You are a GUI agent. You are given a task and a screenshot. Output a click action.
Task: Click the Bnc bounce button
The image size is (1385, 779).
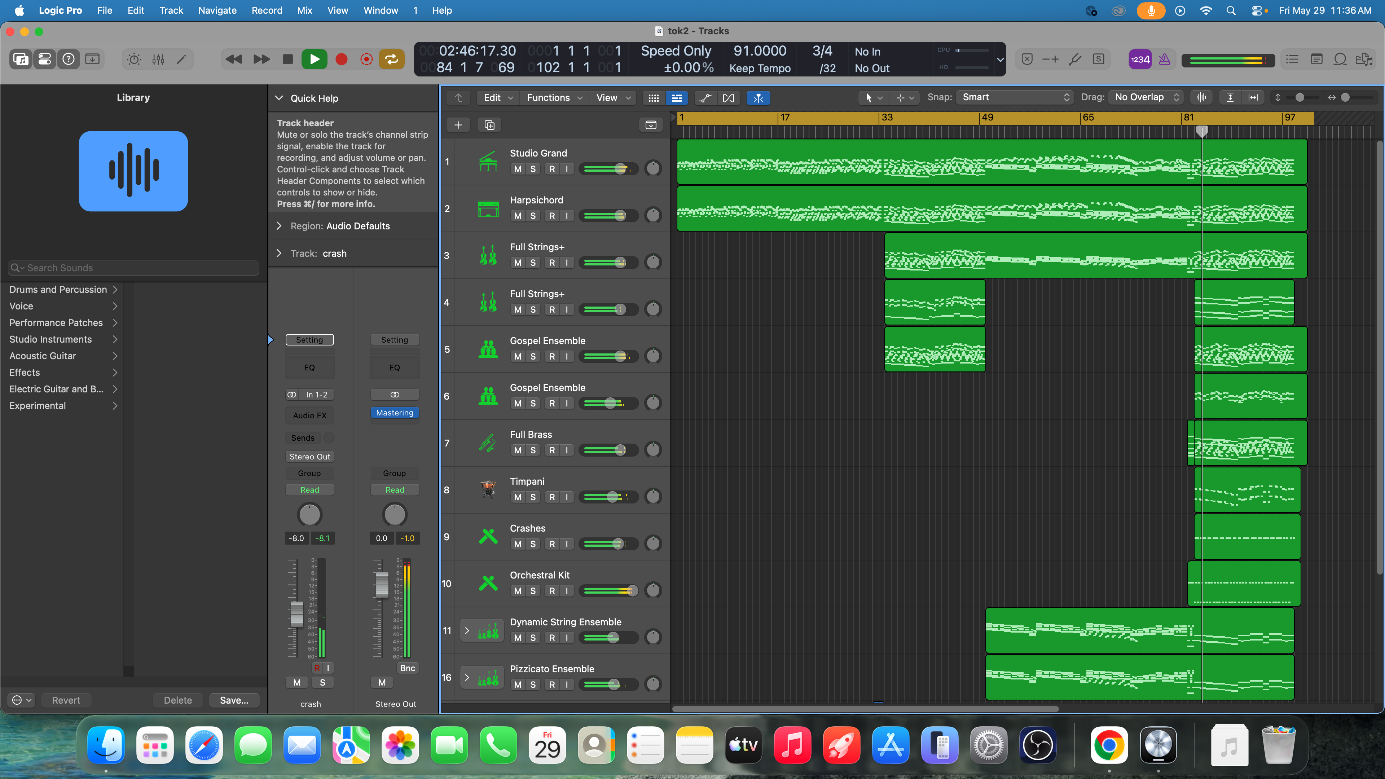(x=408, y=668)
